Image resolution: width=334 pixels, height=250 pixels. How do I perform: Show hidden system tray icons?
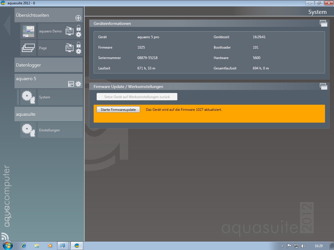pyautogui.click(x=282, y=246)
